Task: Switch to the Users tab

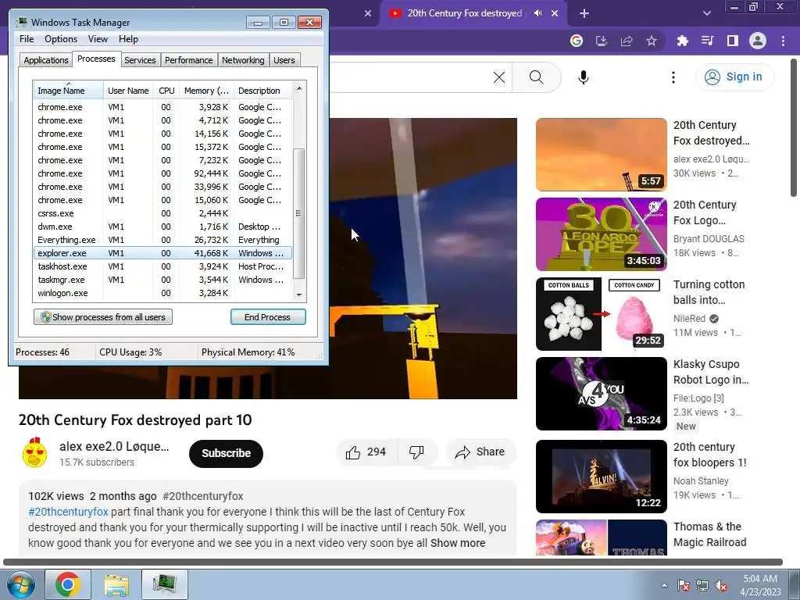Action: click(x=284, y=60)
